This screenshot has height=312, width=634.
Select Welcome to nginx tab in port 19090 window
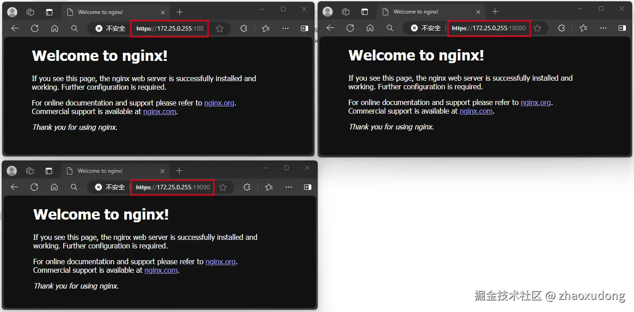click(x=116, y=171)
